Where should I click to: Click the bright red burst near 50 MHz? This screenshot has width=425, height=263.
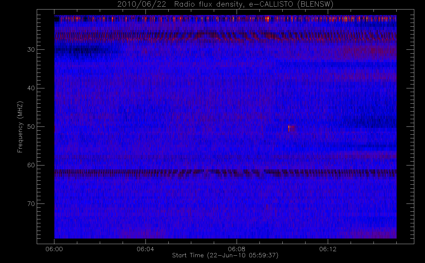tap(290, 128)
